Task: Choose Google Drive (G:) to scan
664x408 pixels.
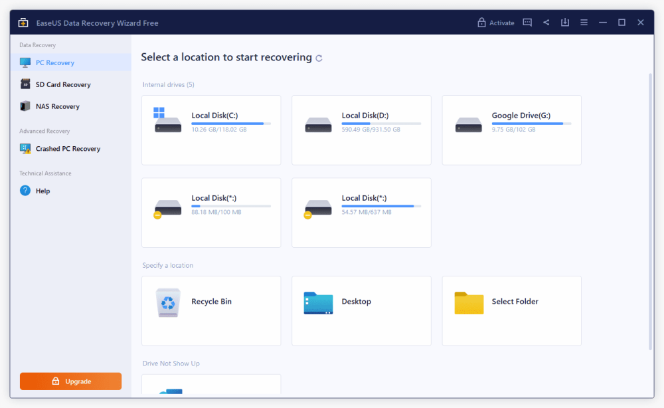Action: pos(511,130)
